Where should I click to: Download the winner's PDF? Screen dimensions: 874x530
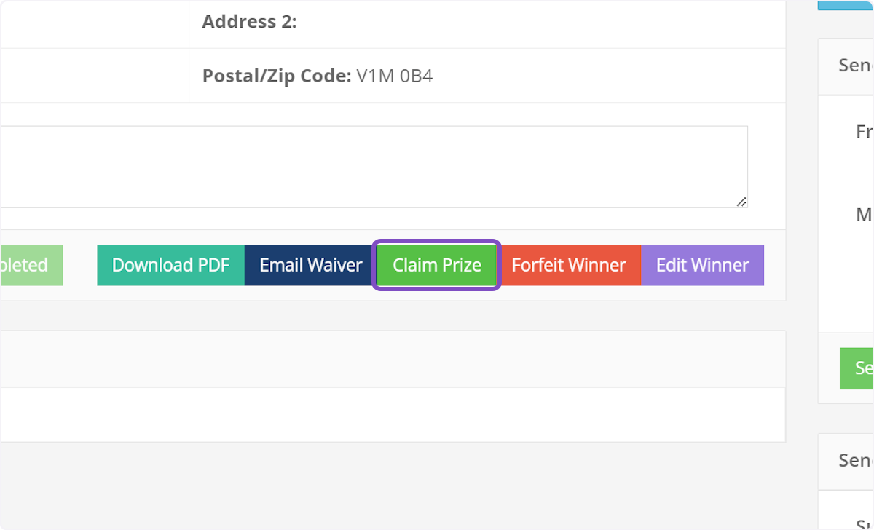[170, 265]
